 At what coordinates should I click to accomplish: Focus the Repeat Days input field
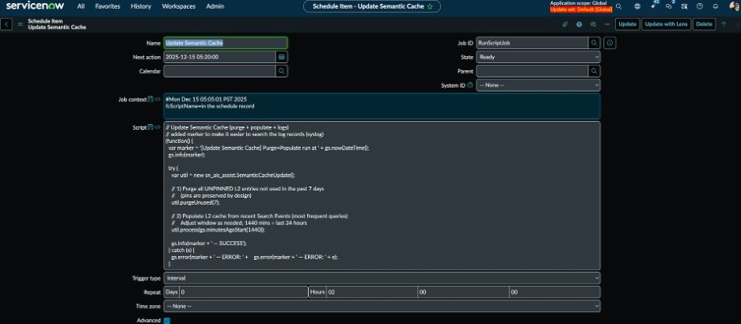[x=243, y=292]
